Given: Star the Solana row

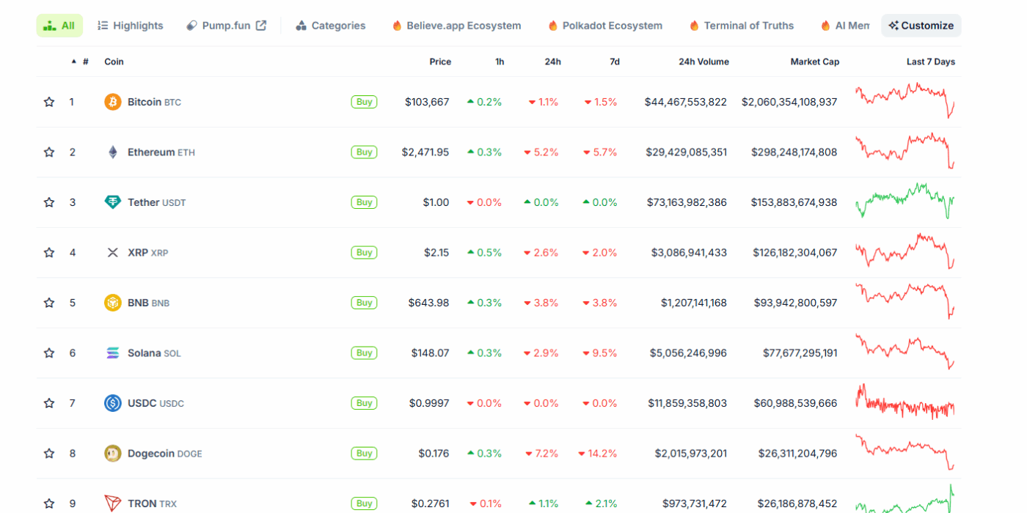Looking at the screenshot, I should [49, 353].
